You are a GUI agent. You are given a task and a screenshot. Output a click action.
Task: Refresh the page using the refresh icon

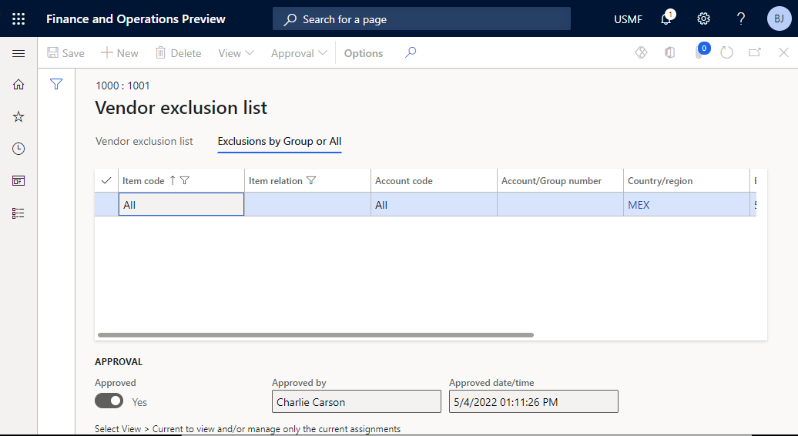(x=726, y=53)
